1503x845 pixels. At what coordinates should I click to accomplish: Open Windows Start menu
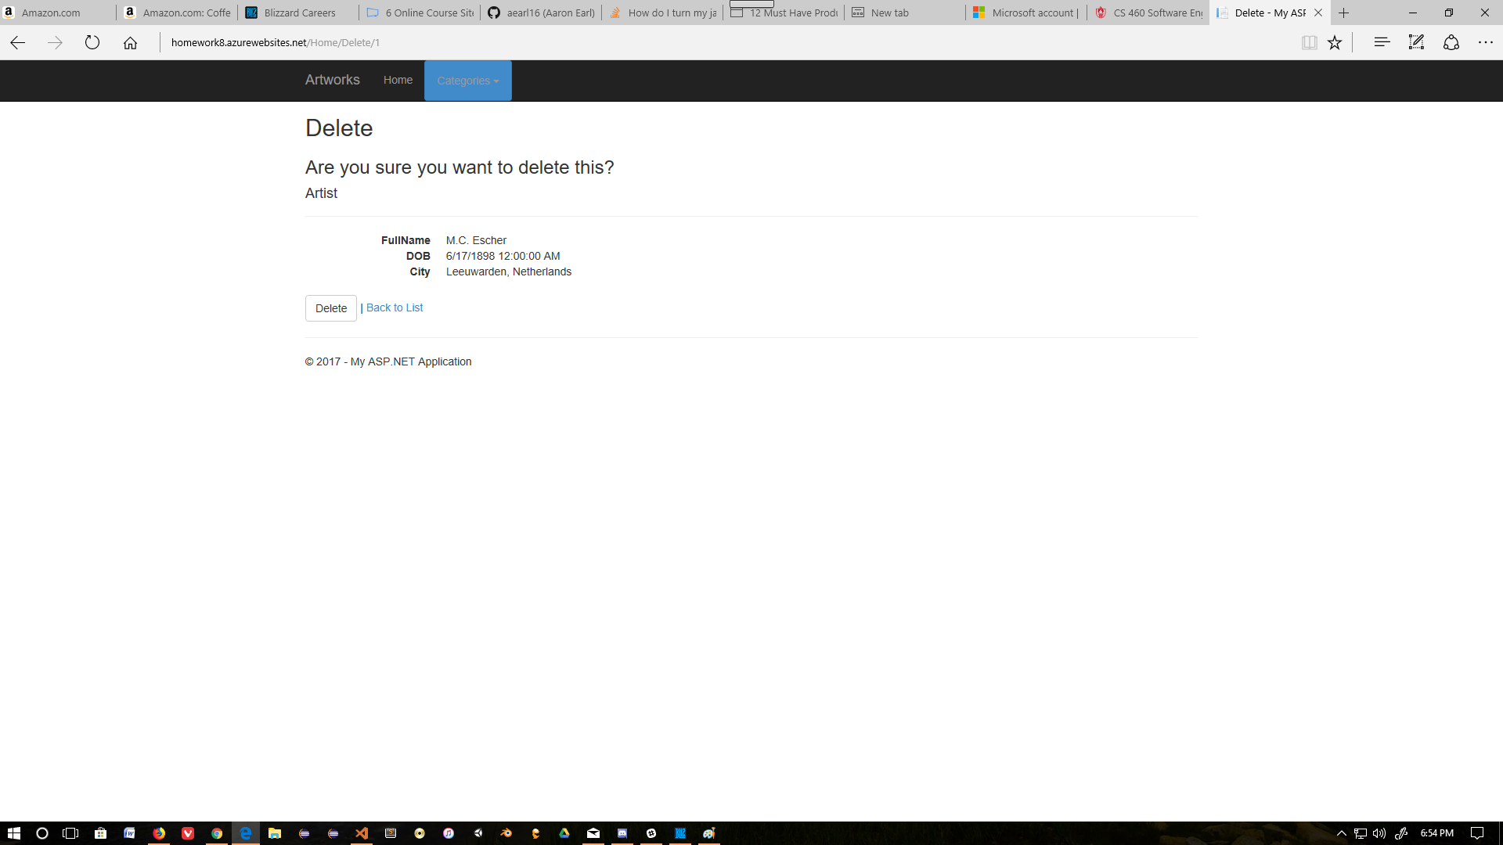(13, 833)
